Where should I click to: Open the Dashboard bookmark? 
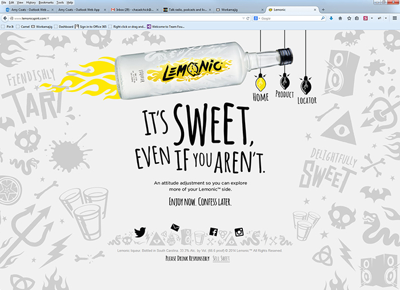pos(63,26)
